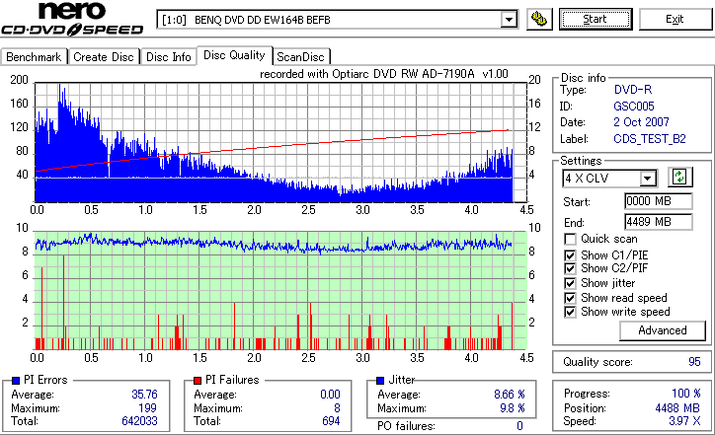This screenshot has width=715, height=435.
Task: Open the Advanced settings button
Action: point(662,330)
